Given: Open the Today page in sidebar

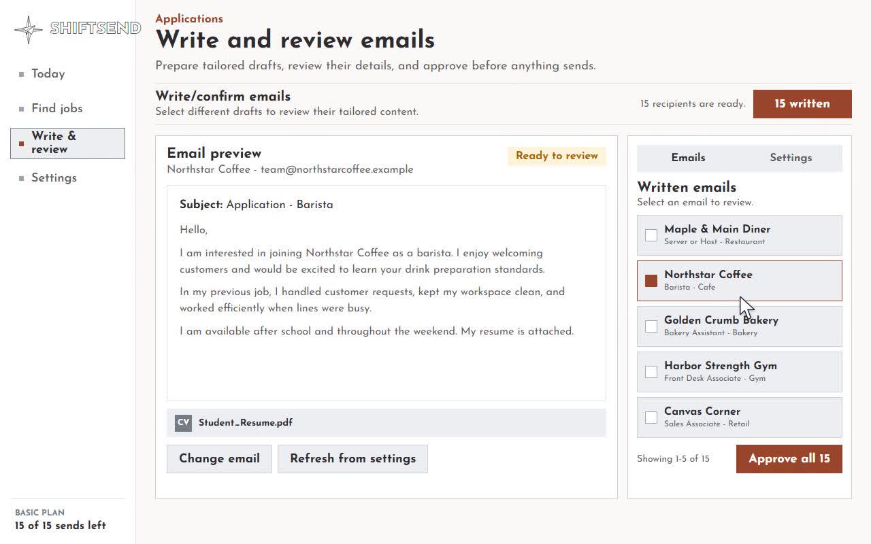Looking at the screenshot, I should 48,73.
